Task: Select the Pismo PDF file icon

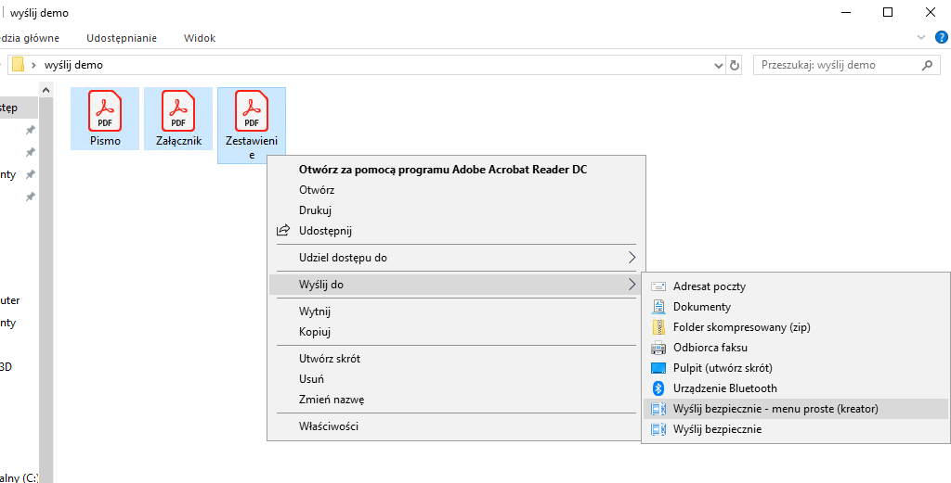Action: tap(105, 110)
